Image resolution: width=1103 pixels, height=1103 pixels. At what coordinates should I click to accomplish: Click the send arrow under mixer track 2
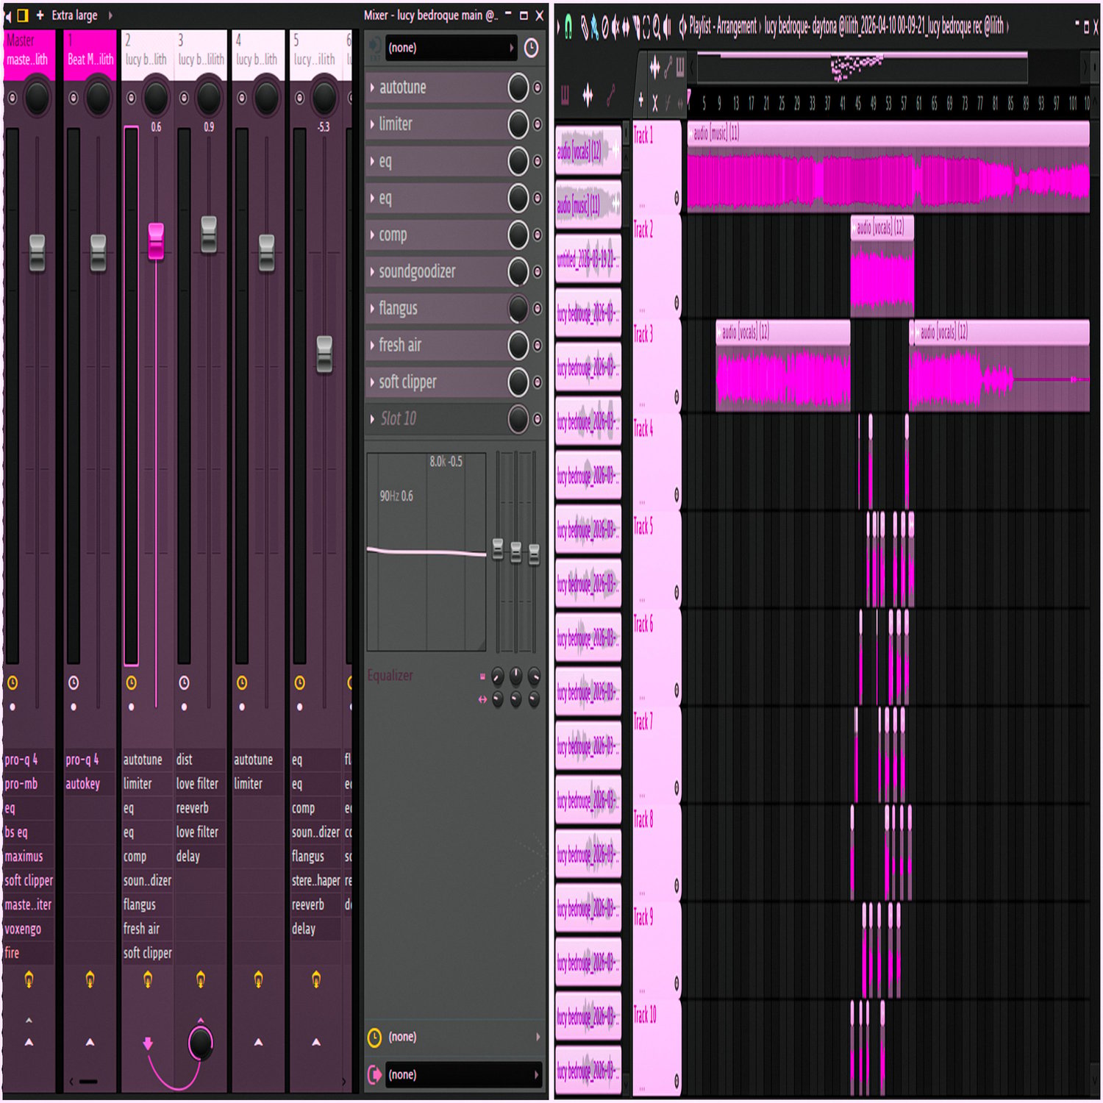tap(147, 1043)
